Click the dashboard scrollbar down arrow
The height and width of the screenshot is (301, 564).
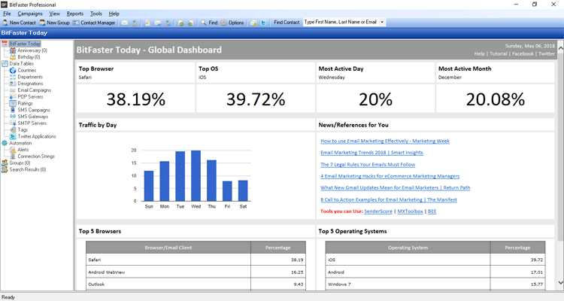click(x=560, y=283)
